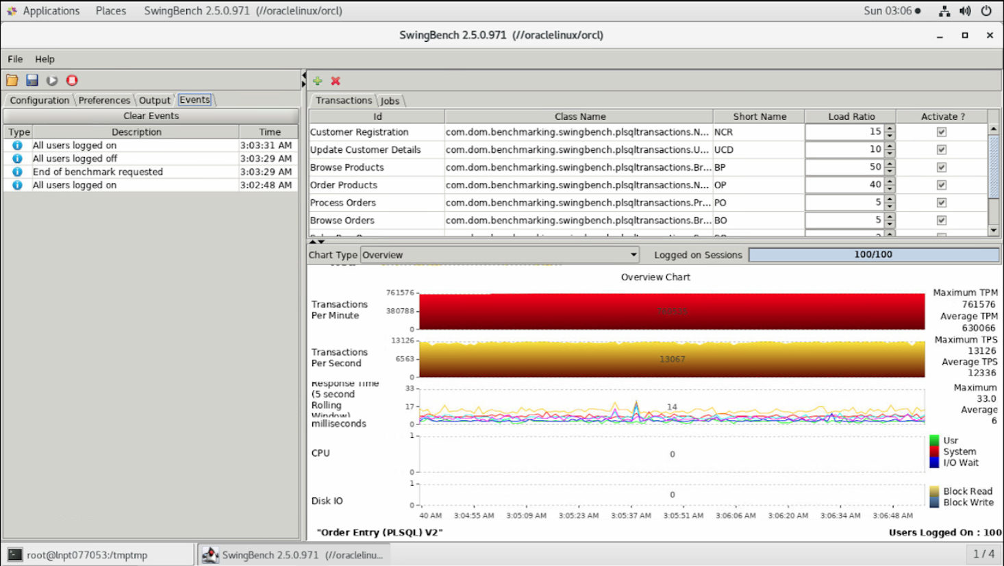Screen dimensions: 1004x566
Task: Edit the Load Ratio field showing 50
Action: pyautogui.click(x=844, y=167)
